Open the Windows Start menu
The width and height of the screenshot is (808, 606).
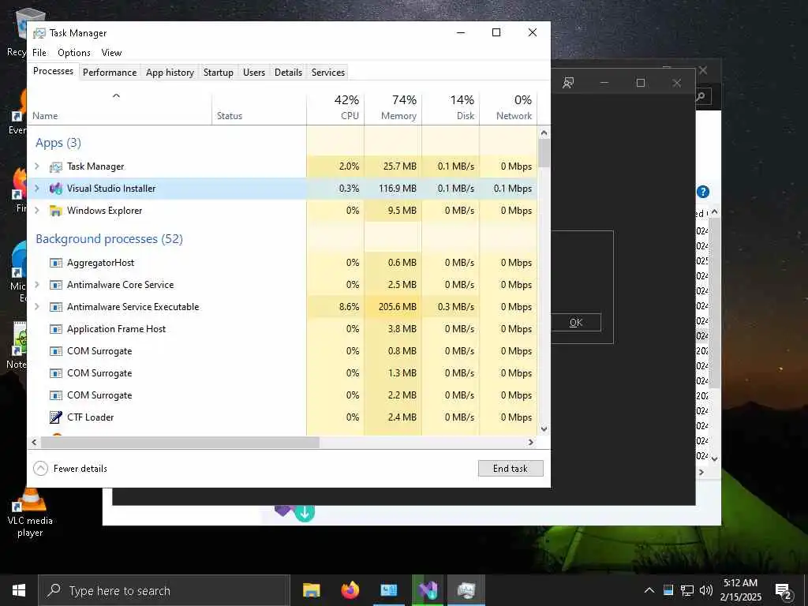19,590
